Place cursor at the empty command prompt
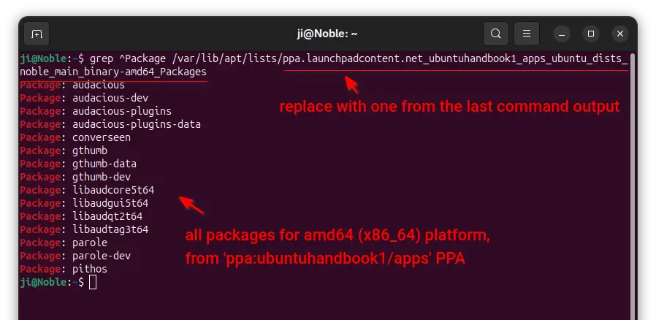Viewport: 656px width, 320px height. coord(93,282)
